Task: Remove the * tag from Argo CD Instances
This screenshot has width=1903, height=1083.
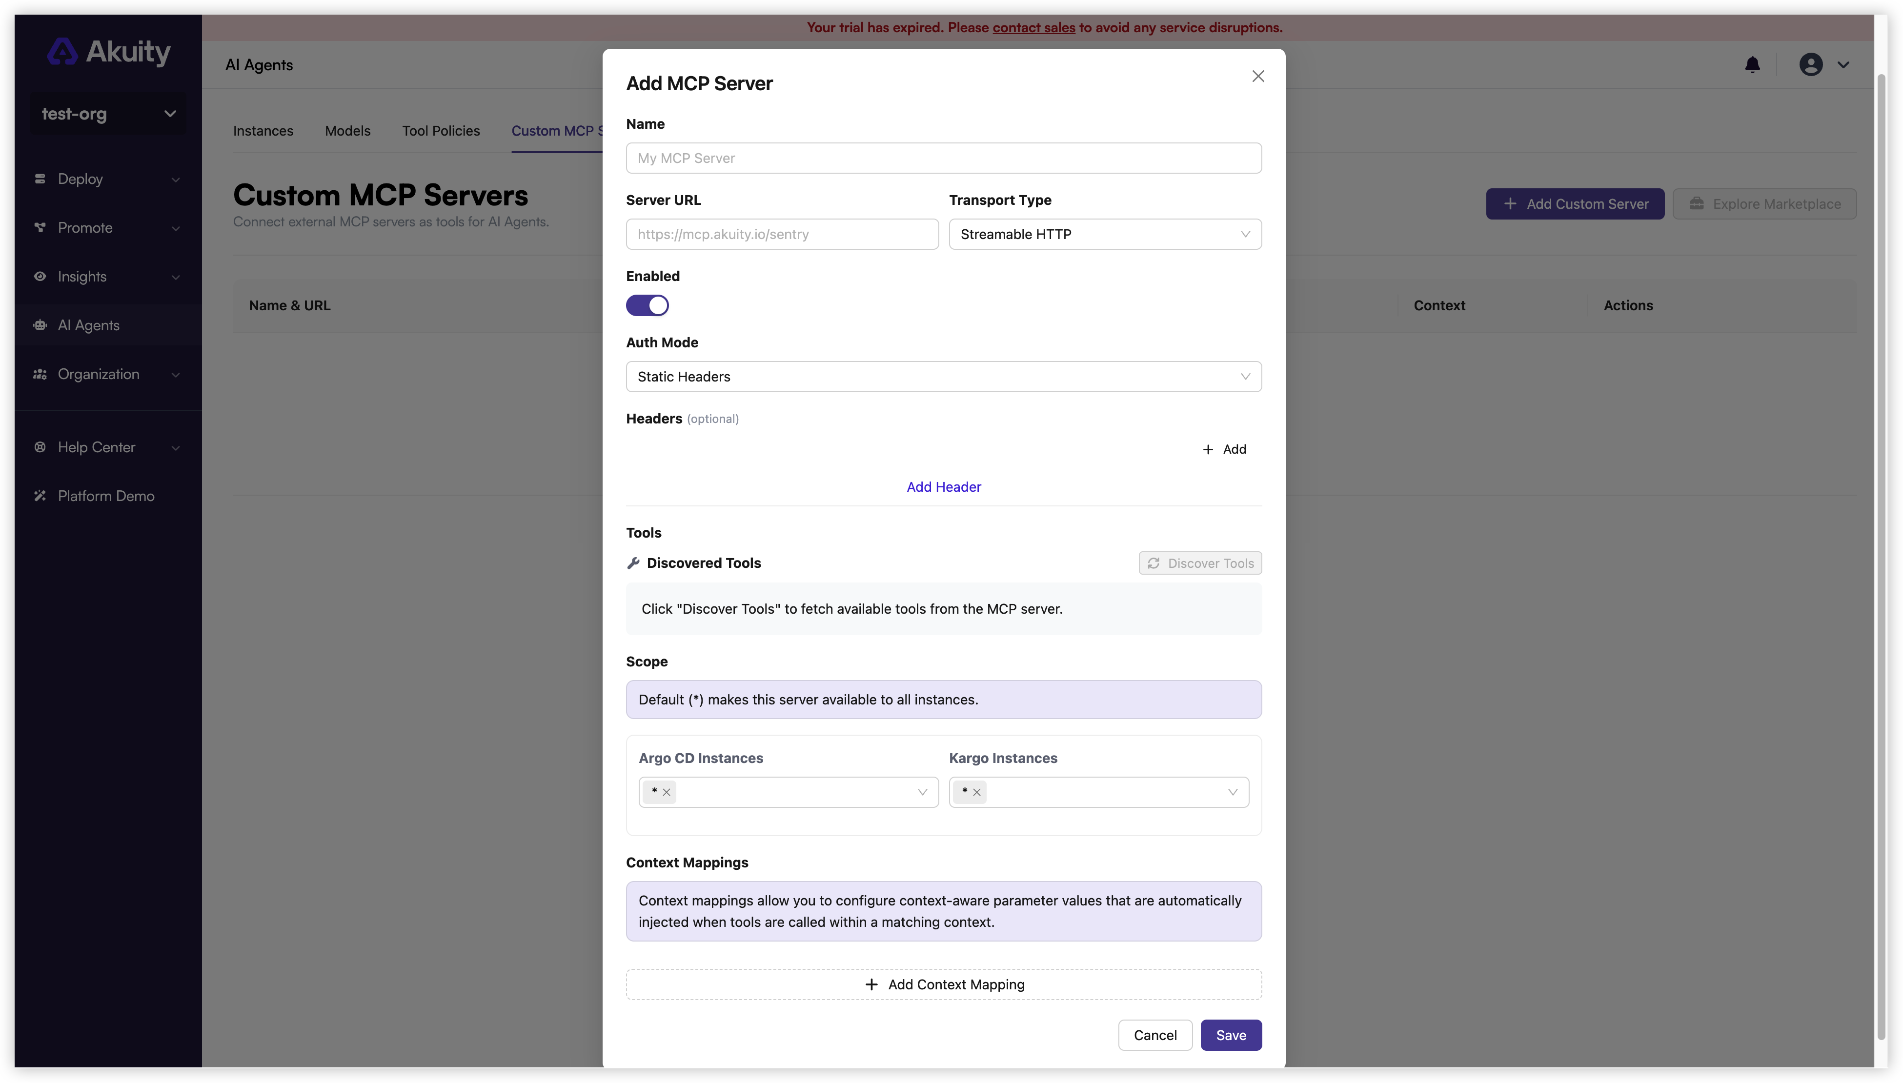Action: pyautogui.click(x=667, y=792)
